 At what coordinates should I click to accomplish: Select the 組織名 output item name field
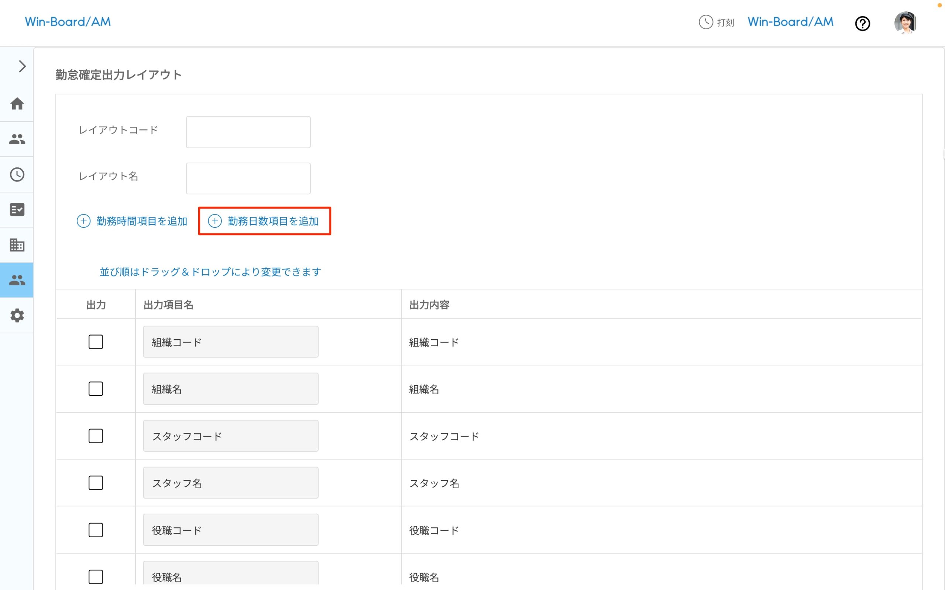[230, 389]
